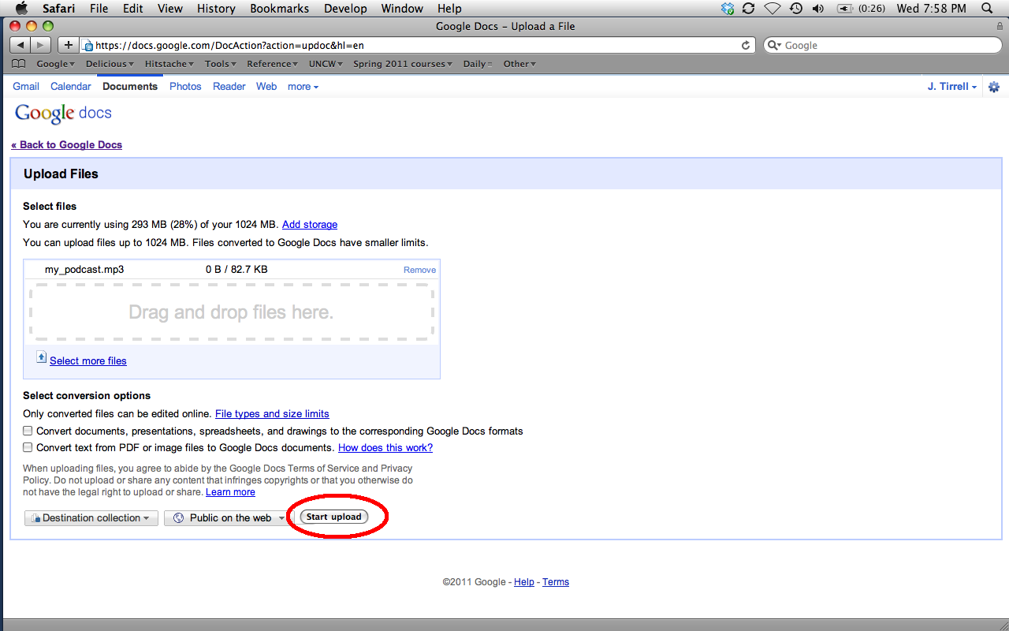Open the Develop menu
This screenshot has width=1009, height=631.
point(345,9)
